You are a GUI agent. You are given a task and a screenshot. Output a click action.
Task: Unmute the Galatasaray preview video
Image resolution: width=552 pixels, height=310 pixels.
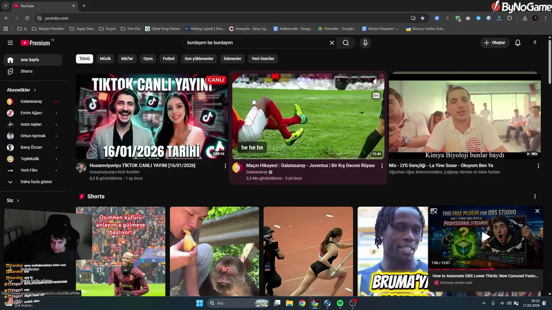click(376, 81)
